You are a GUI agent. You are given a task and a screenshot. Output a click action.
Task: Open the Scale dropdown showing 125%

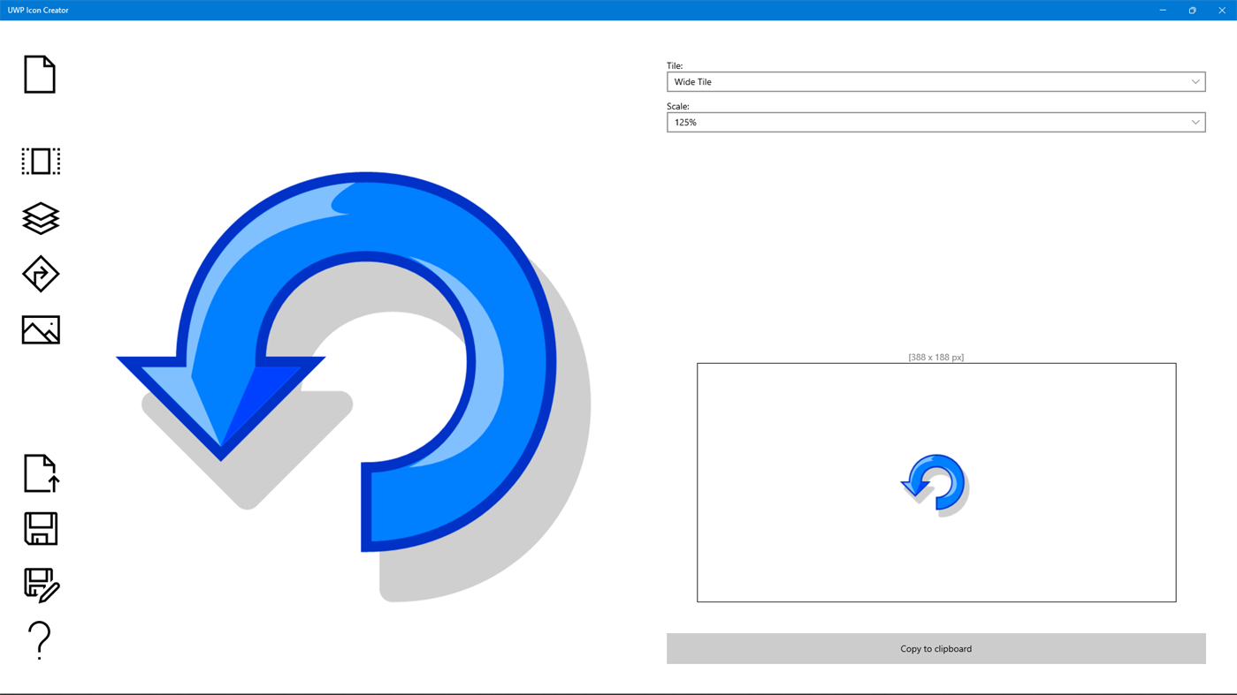click(935, 121)
